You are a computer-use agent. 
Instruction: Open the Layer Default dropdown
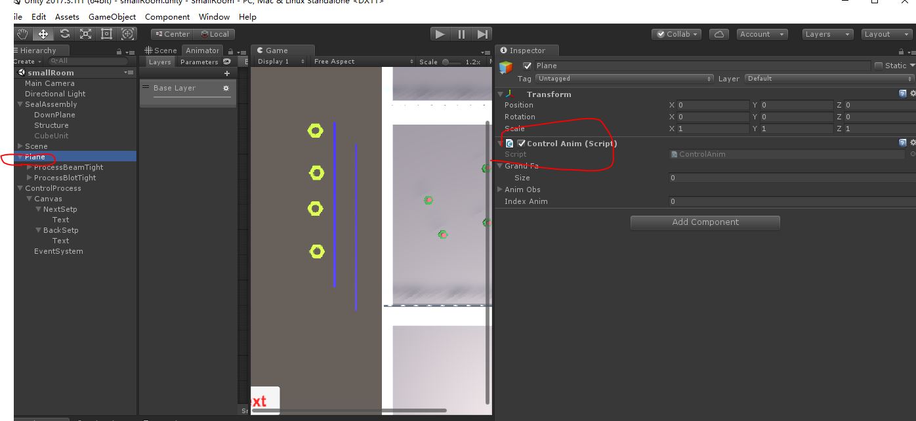(830, 79)
